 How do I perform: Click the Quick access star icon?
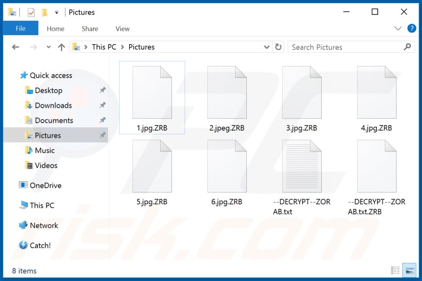(24, 75)
